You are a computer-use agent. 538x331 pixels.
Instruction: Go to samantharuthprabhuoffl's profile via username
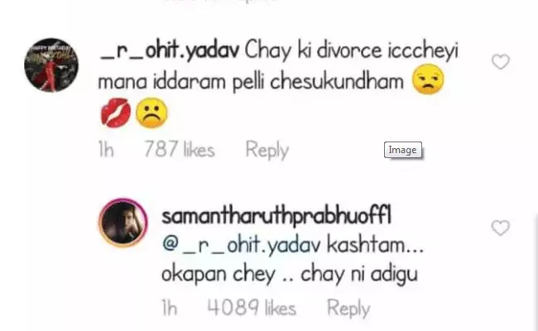pyautogui.click(x=276, y=216)
